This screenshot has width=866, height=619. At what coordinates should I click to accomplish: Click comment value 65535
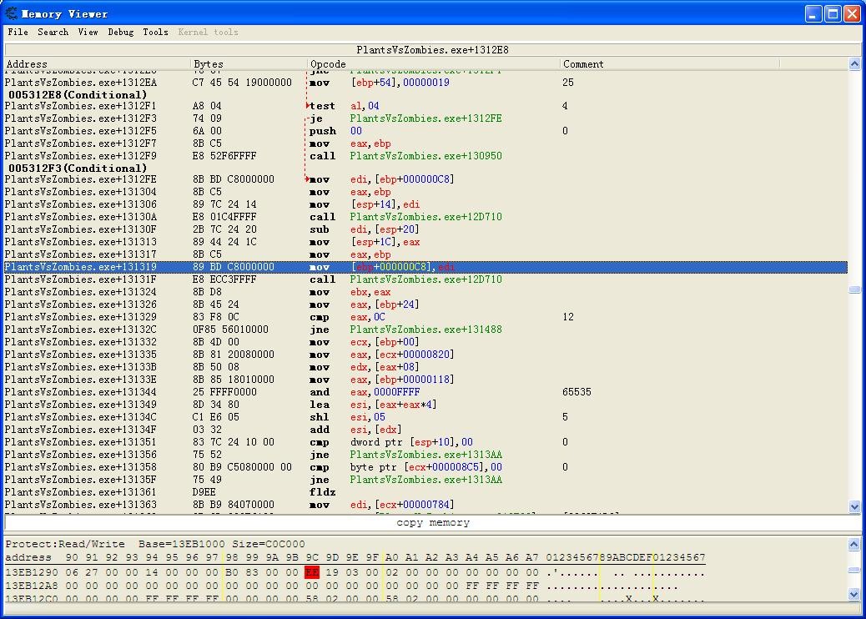[576, 392]
